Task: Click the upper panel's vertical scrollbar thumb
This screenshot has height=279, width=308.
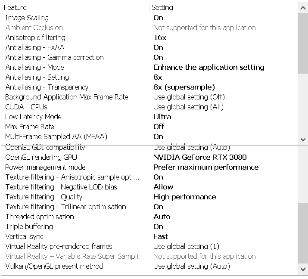Action: 303,43
